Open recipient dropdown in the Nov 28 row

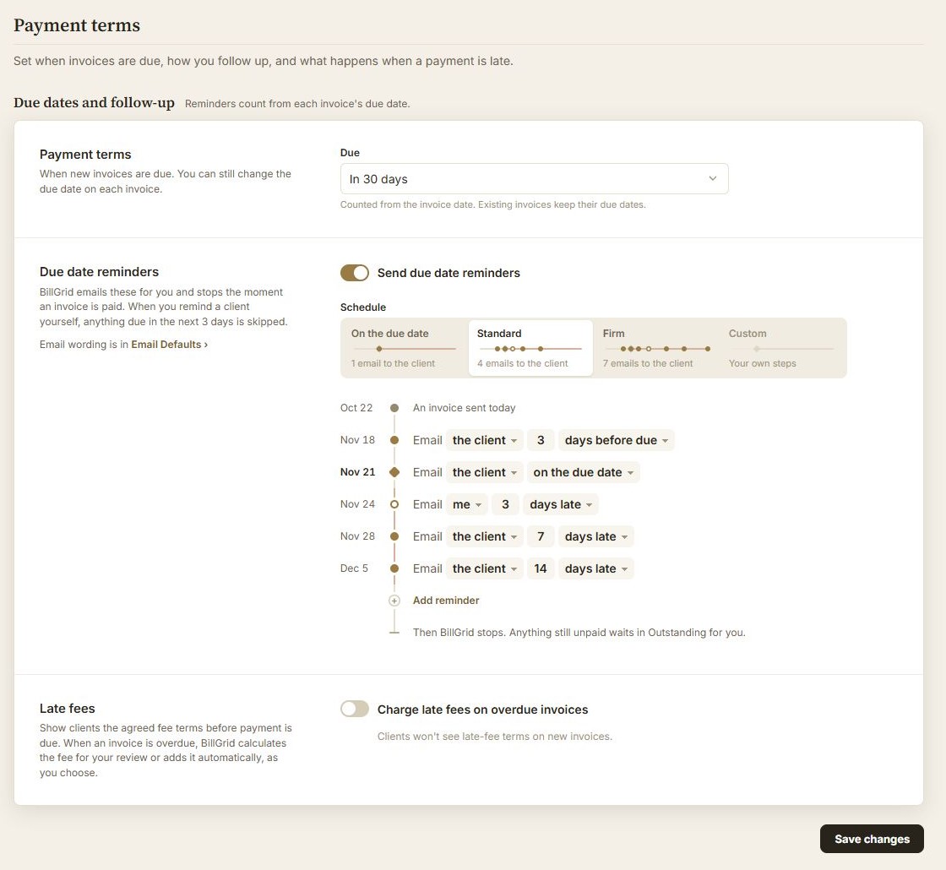click(485, 536)
